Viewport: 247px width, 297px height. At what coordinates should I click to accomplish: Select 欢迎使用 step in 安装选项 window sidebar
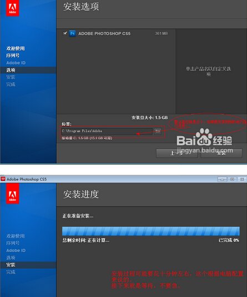(16, 48)
